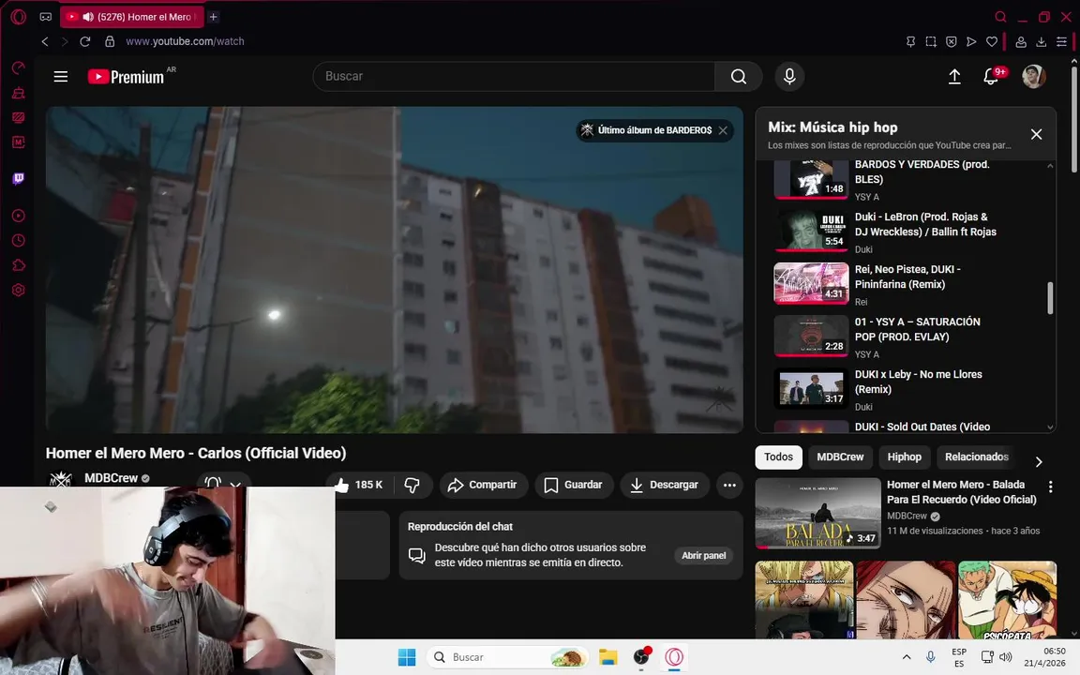
Task: Start voice search with microphone
Action: 790,77
